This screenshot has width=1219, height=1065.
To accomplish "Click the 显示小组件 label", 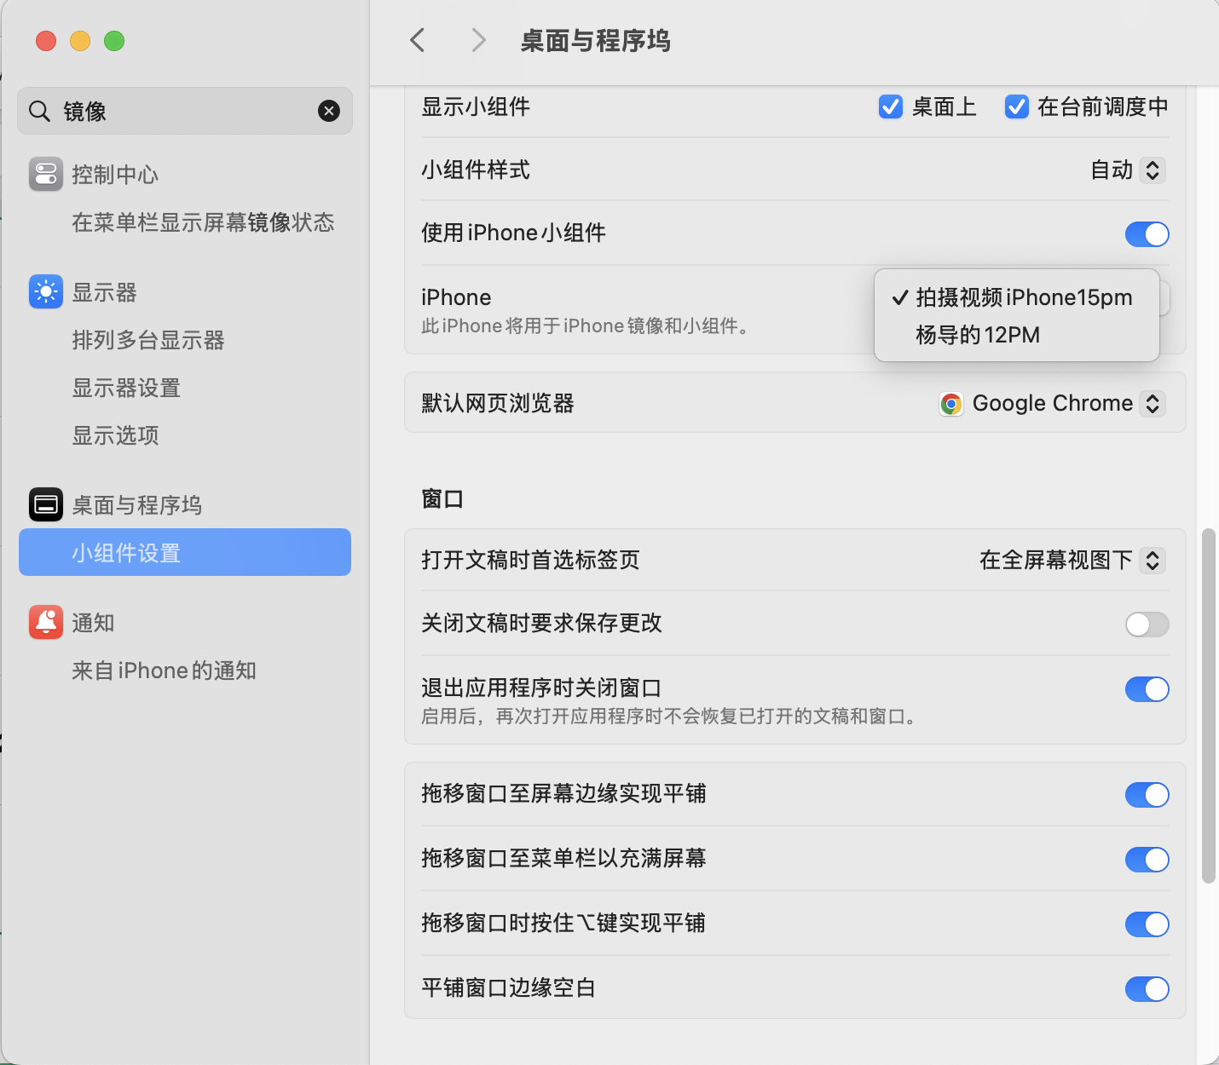I will (476, 106).
